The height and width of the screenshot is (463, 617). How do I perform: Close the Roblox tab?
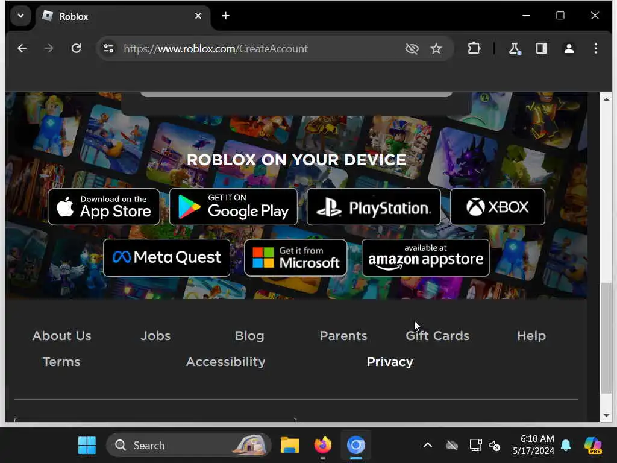(x=198, y=16)
